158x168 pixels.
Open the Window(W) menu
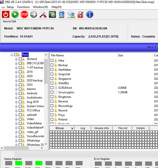(x=41, y=7)
